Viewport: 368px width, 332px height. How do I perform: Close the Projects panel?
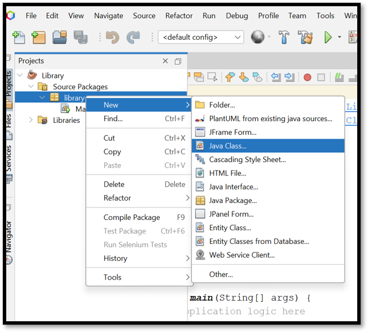[x=165, y=61]
